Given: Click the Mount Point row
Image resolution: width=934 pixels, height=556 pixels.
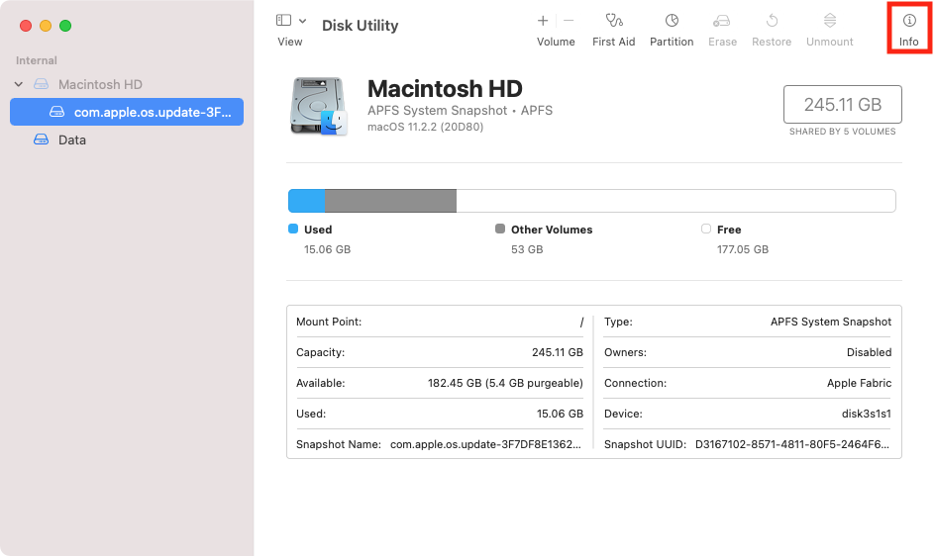Looking at the screenshot, I should (x=440, y=322).
